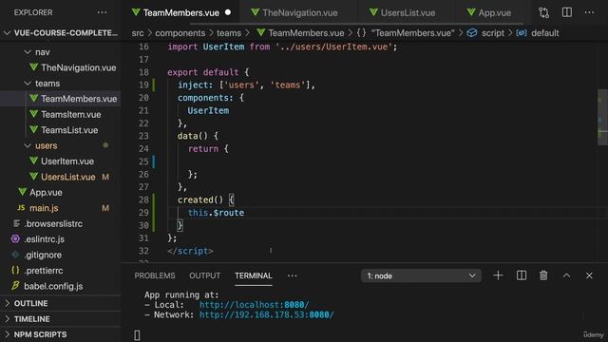Viewport: 608px width, 342px height.
Task: Click .browserslistrc file icon
Action: [16, 223]
